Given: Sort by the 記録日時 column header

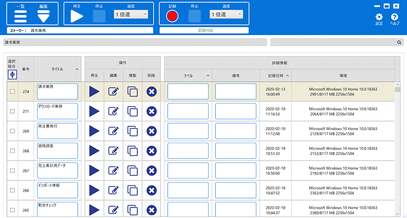Looking at the screenshot, I should [x=275, y=75].
